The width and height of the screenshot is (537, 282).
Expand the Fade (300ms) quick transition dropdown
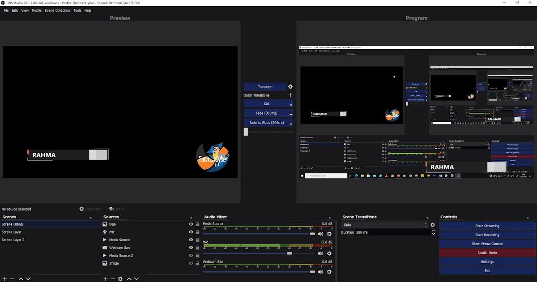[x=290, y=115]
